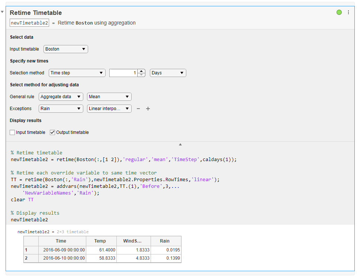Open the Mean aggregation method dropdown
The width and height of the screenshot is (357, 279).
coord(109,97)
